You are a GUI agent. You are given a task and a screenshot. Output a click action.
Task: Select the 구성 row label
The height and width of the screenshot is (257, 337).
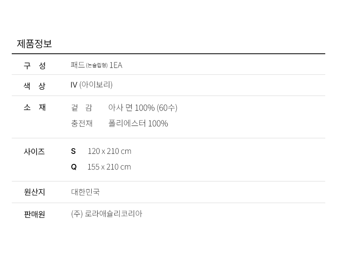tap(34, 66)
